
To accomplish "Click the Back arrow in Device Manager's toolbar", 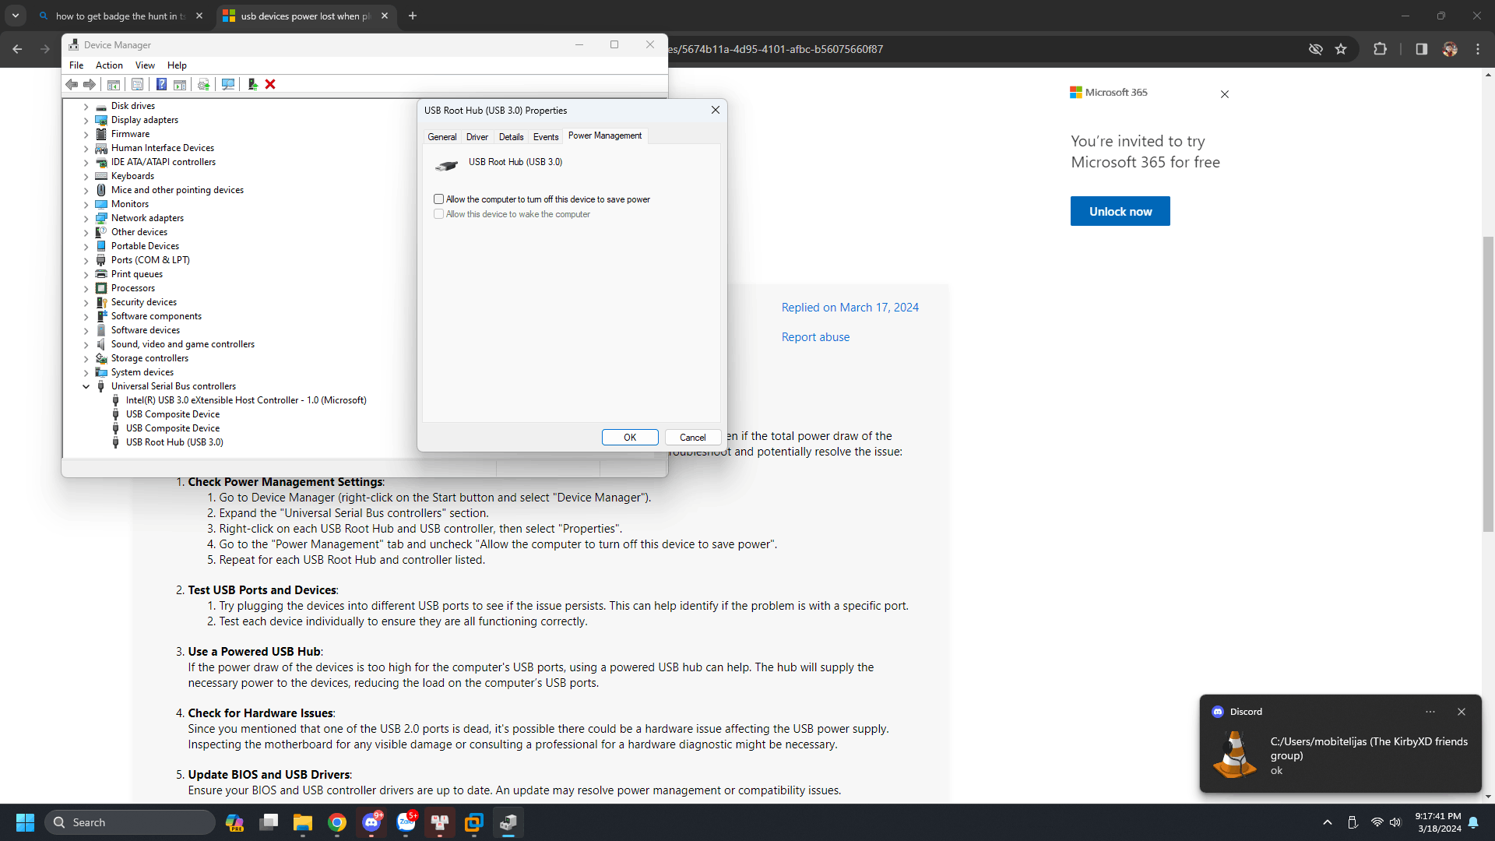I will (x=72, y=84).
